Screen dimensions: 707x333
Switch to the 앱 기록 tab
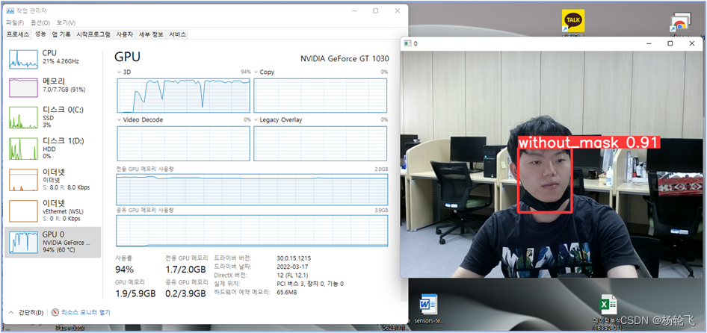(61, 34)
